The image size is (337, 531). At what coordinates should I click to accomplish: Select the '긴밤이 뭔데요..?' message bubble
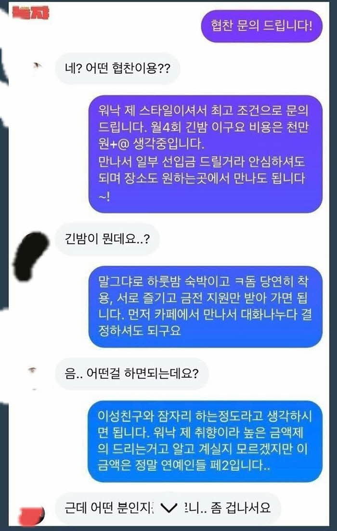(107, 239)
